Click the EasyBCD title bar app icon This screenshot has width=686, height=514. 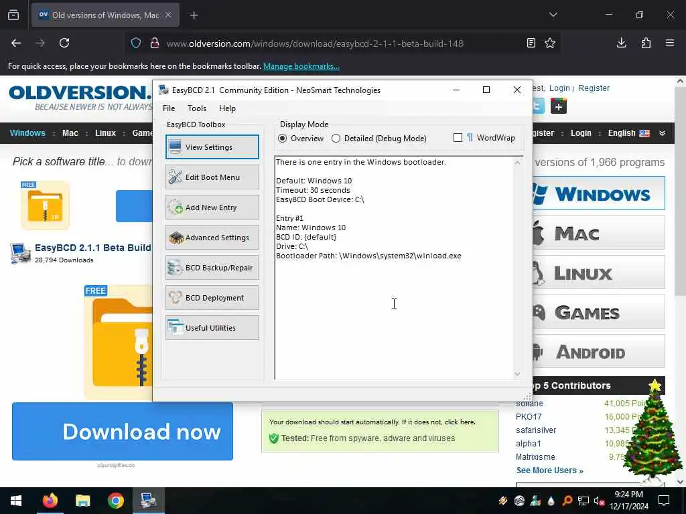click(163, 90)
